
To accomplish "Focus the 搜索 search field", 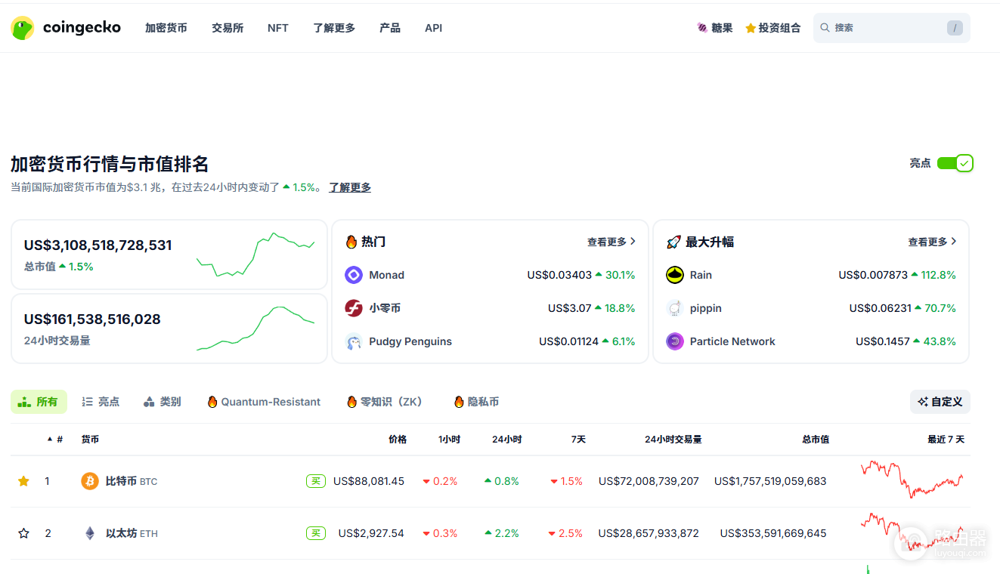I will 892,28.
